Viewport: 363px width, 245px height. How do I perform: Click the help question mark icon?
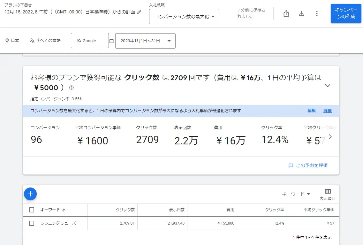(x=72, y=88)
